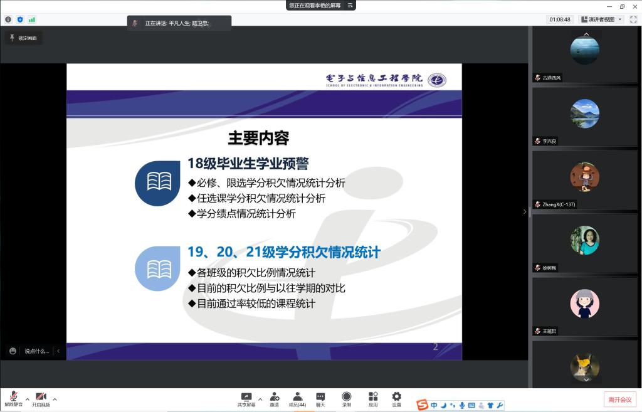The height and width of the screenshot is (412, 642).
Task: Open the share screen (共享屏幕) tool
Action: click(246, 399)
